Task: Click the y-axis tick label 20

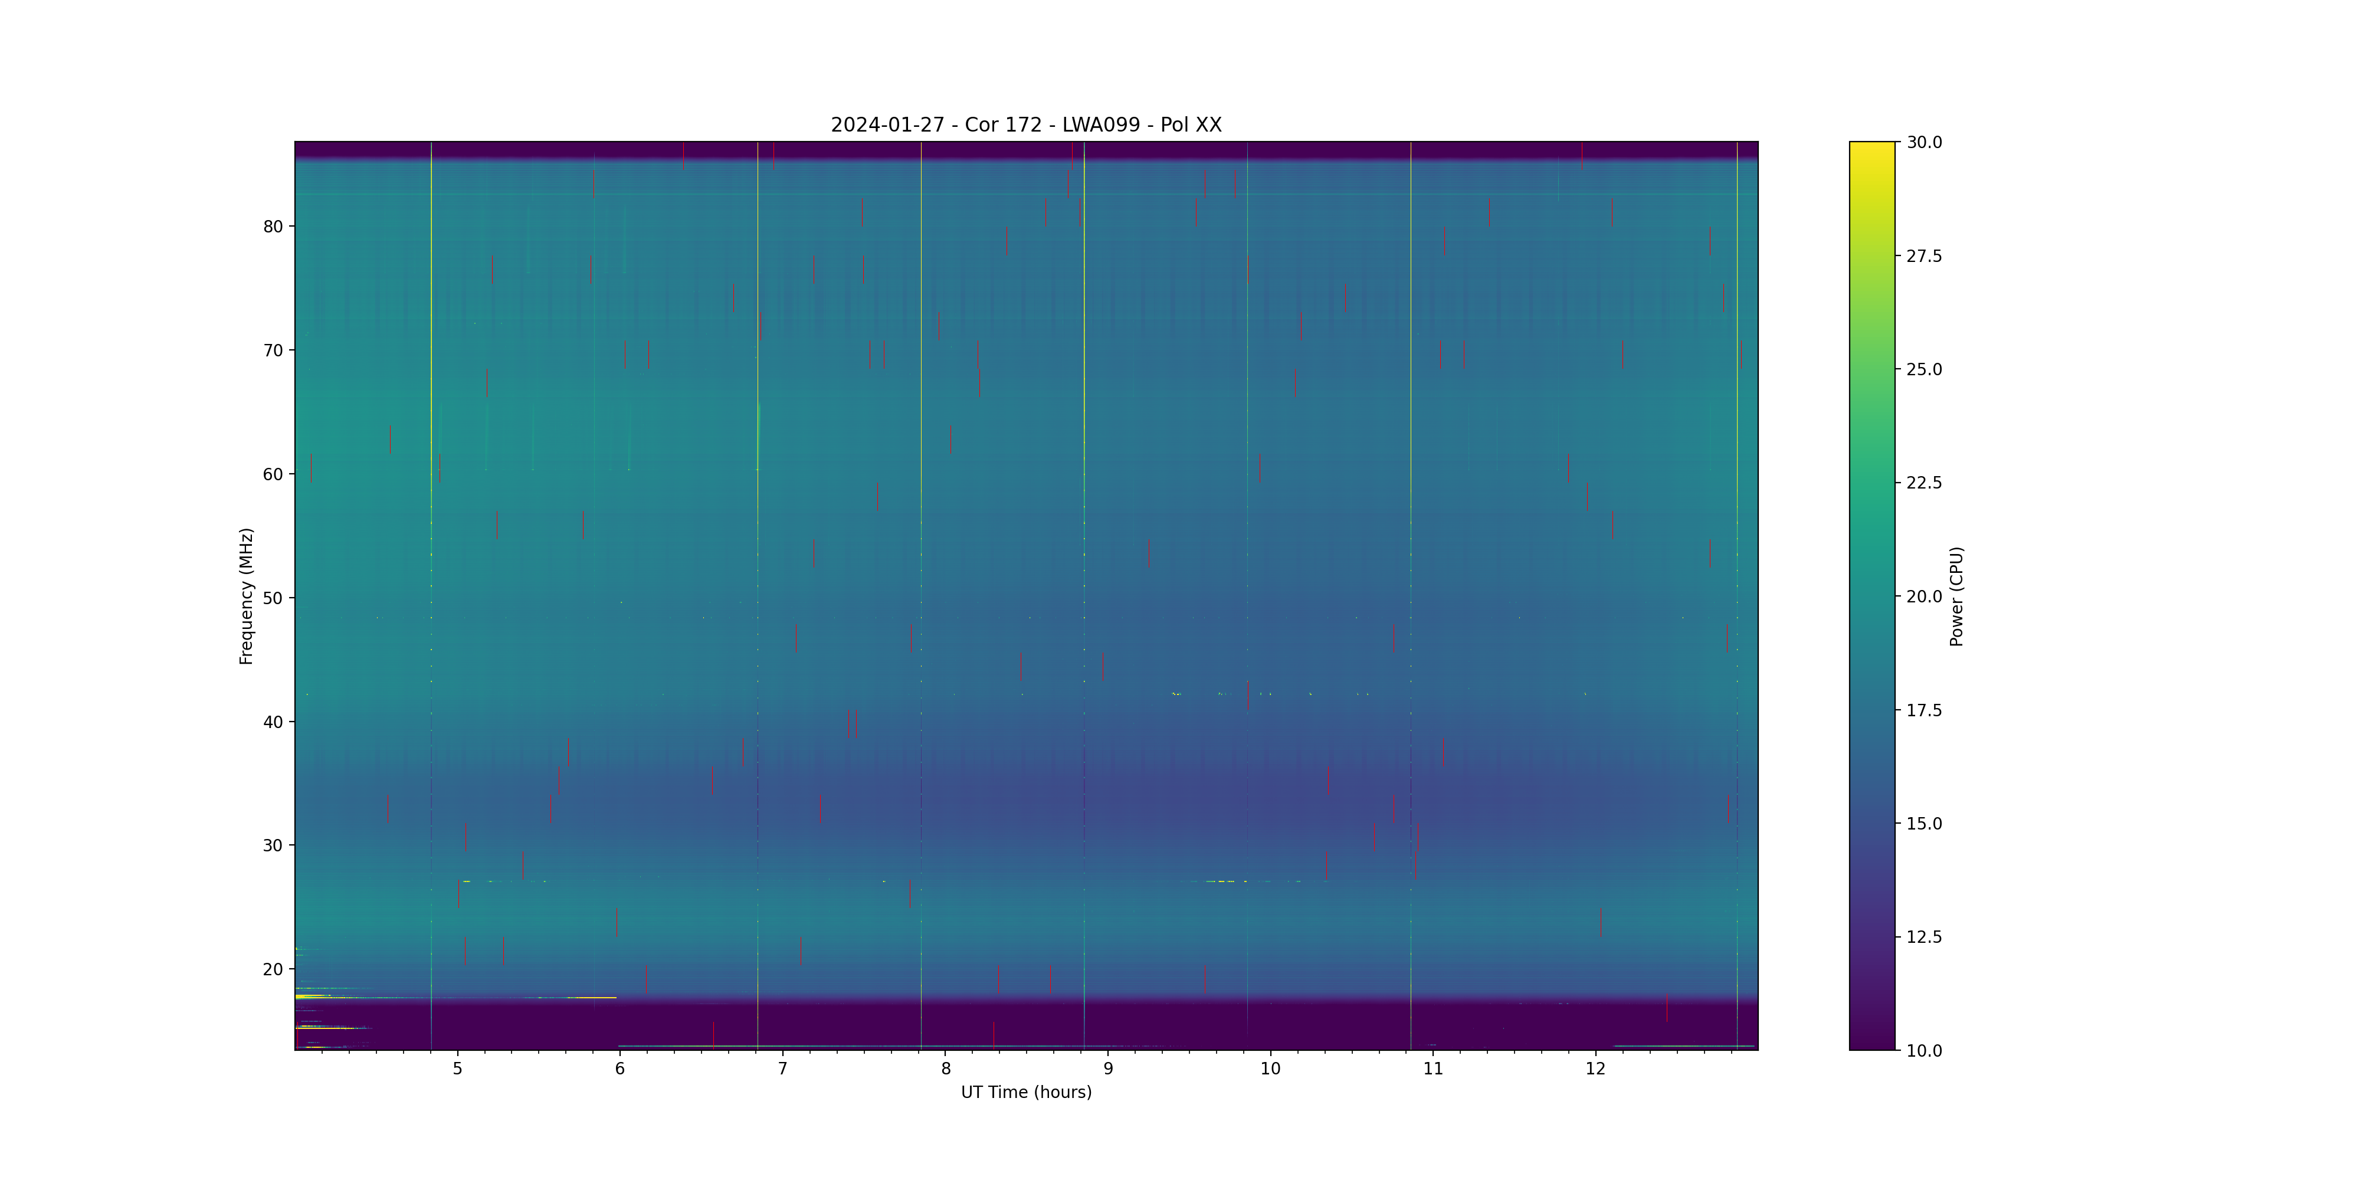Action: click(x=273, y=969)
